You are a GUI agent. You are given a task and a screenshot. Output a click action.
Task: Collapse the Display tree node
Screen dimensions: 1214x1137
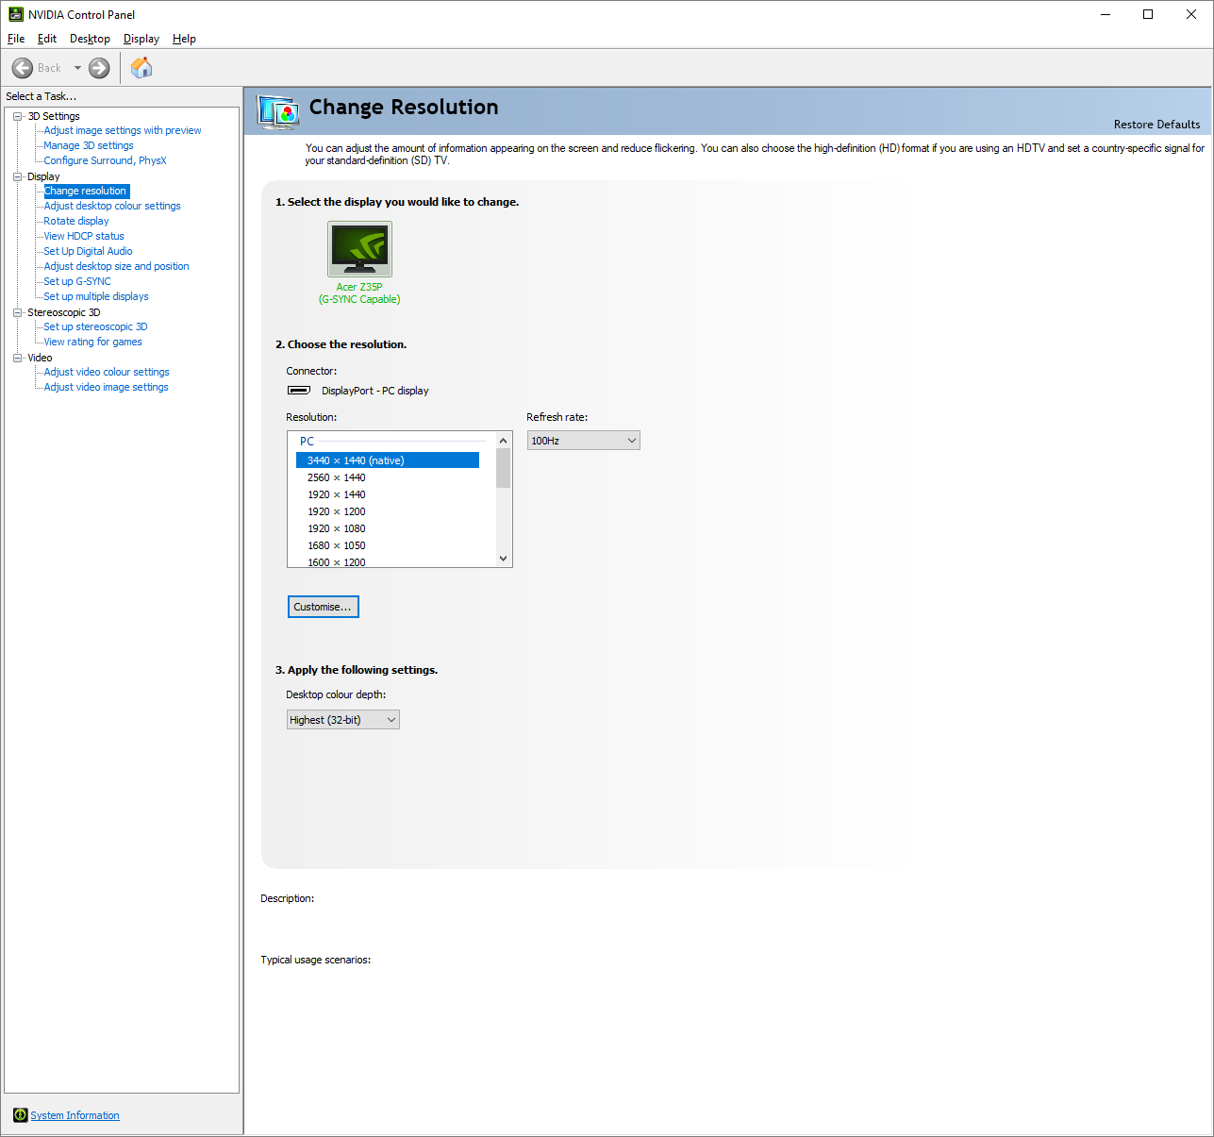18,176
